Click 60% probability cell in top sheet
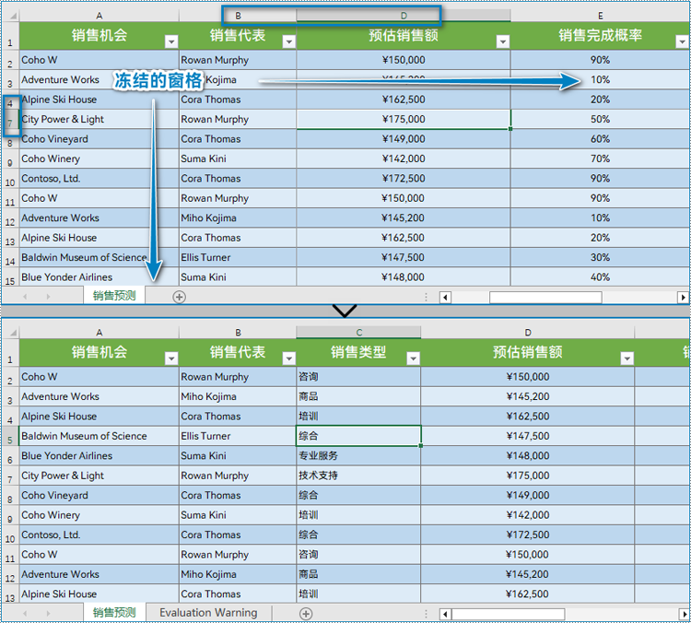Image resolution: width=691 pixels, height=623 pixels. (600, 139)
